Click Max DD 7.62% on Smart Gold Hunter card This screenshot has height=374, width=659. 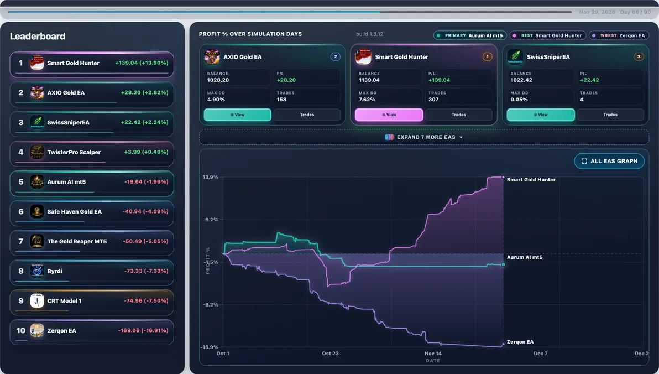(367, 100)
